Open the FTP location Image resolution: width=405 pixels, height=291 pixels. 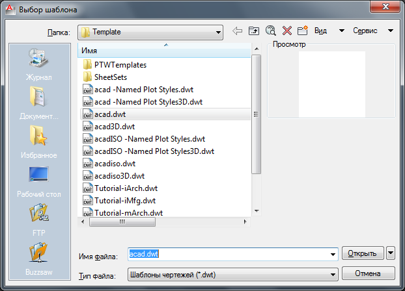pos(39,220)
